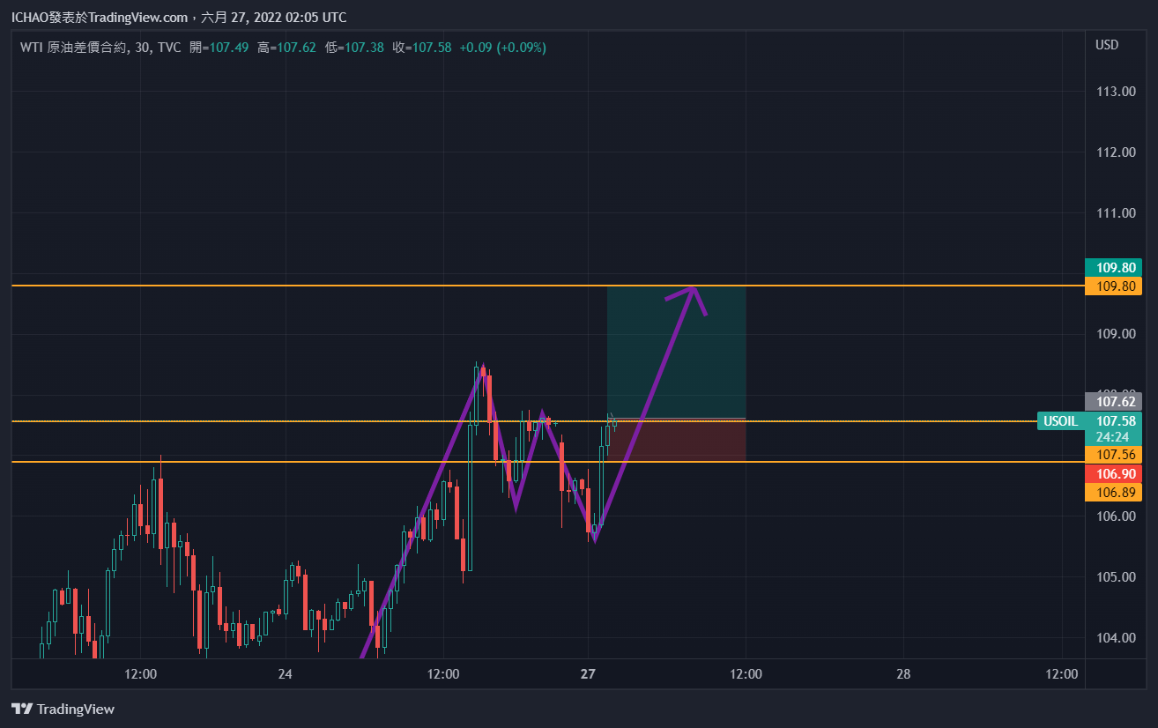Click the USOIL symbol tag on price axis
Image resolution: width=1158 pixels, height=728 pixels.
point(1060,421)
